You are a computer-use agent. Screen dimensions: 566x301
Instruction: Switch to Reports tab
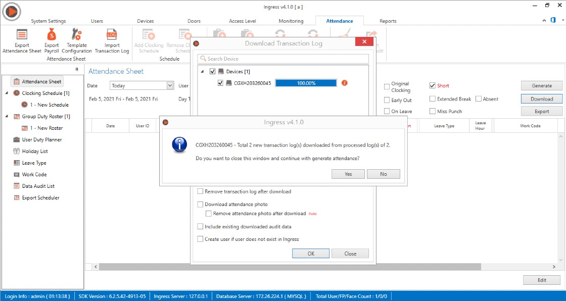pyautogui.click(x=388, y=21)
